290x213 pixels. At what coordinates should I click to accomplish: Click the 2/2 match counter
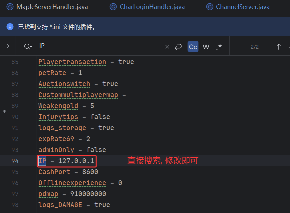coord(254,47)
